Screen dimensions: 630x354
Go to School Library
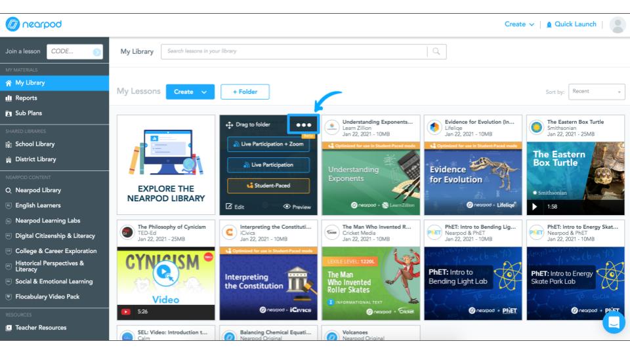[x=35, y=144]
